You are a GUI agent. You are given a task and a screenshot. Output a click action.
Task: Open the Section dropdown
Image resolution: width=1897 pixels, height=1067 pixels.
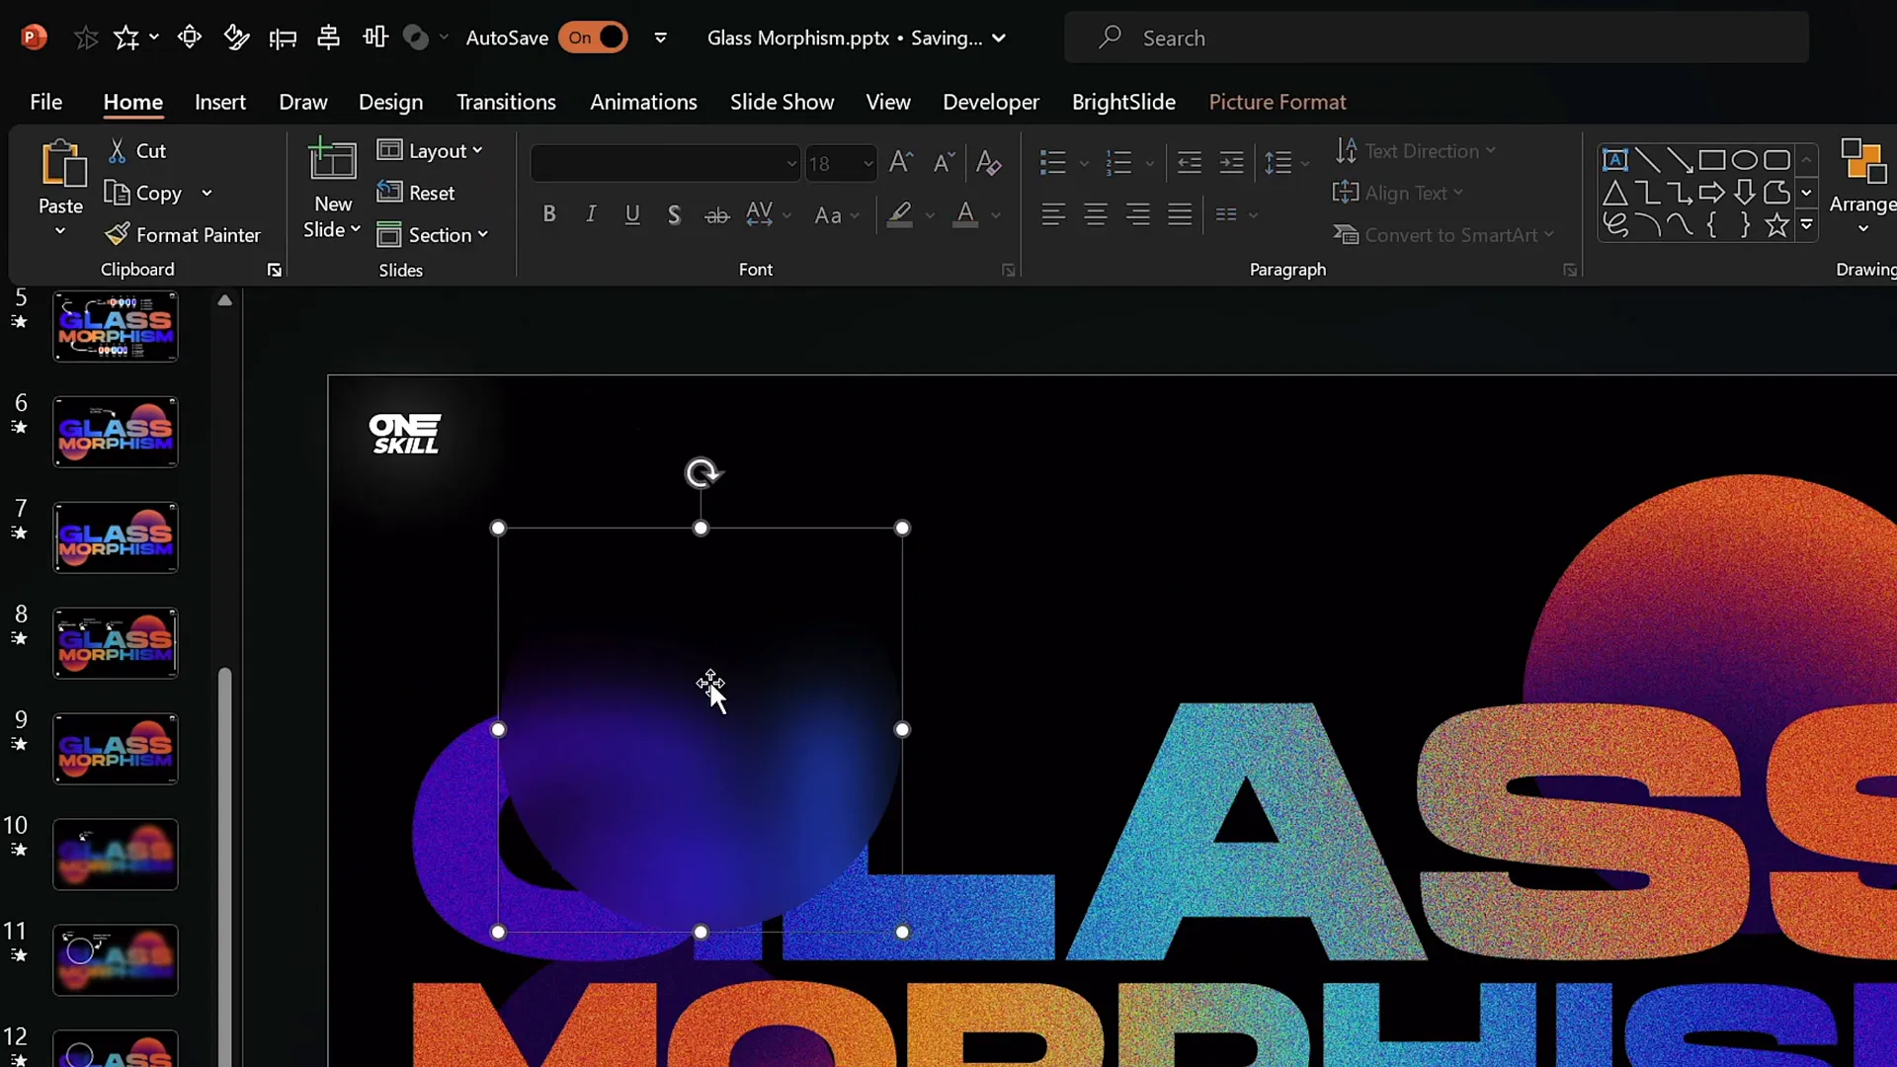[x=433, y=235]
